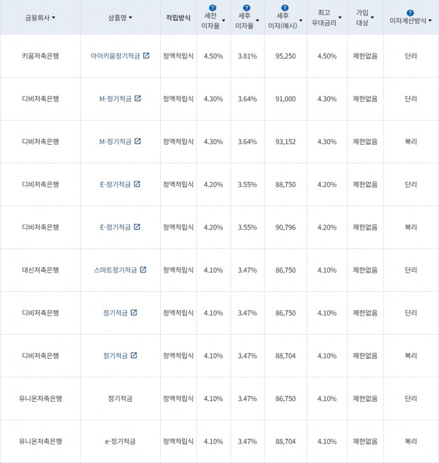Expand the 상품명 column sort arrow
The image size is (439, 463).
pyautogui.click(x=130, y=18)
